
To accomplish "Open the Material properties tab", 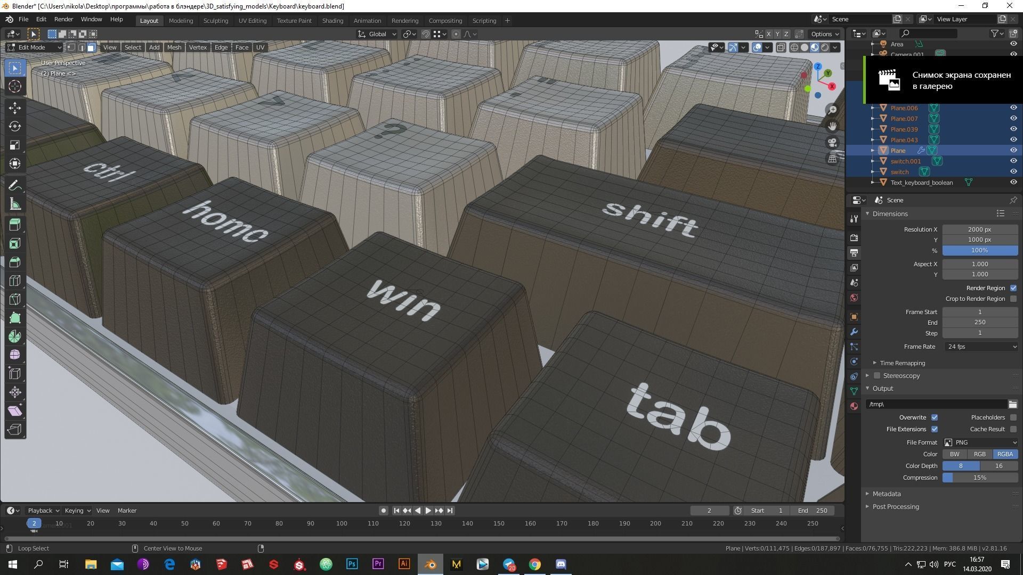I will (854, 406).
